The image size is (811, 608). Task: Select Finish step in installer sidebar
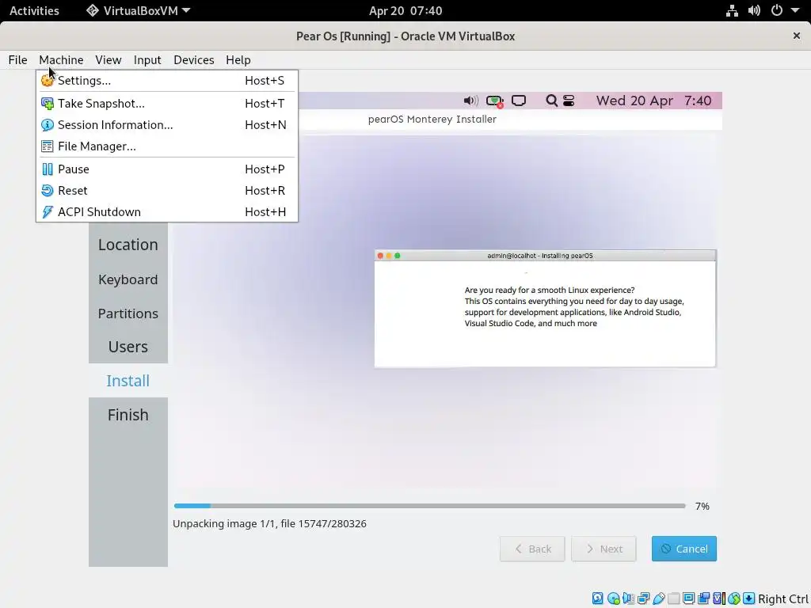[128, 415]
